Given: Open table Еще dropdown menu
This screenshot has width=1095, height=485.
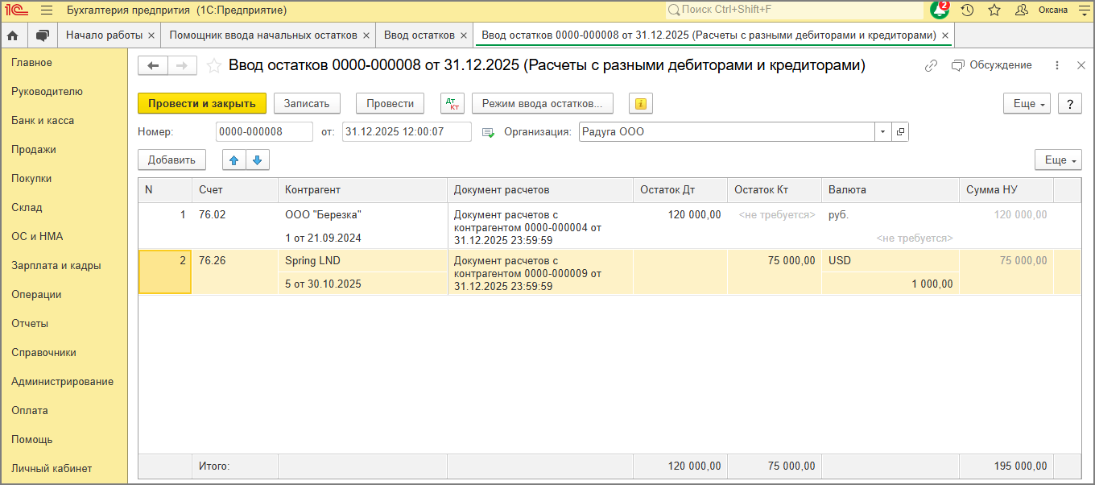Looking at the screenshot, I should click(x=1058, y=160).
